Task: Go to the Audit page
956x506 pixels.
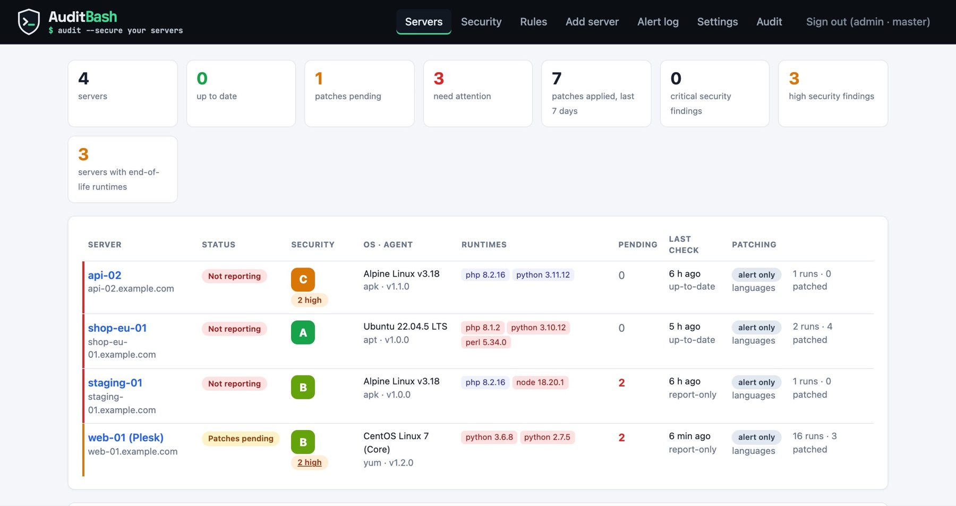Action: pyautogui.click(x=769, y=22)
